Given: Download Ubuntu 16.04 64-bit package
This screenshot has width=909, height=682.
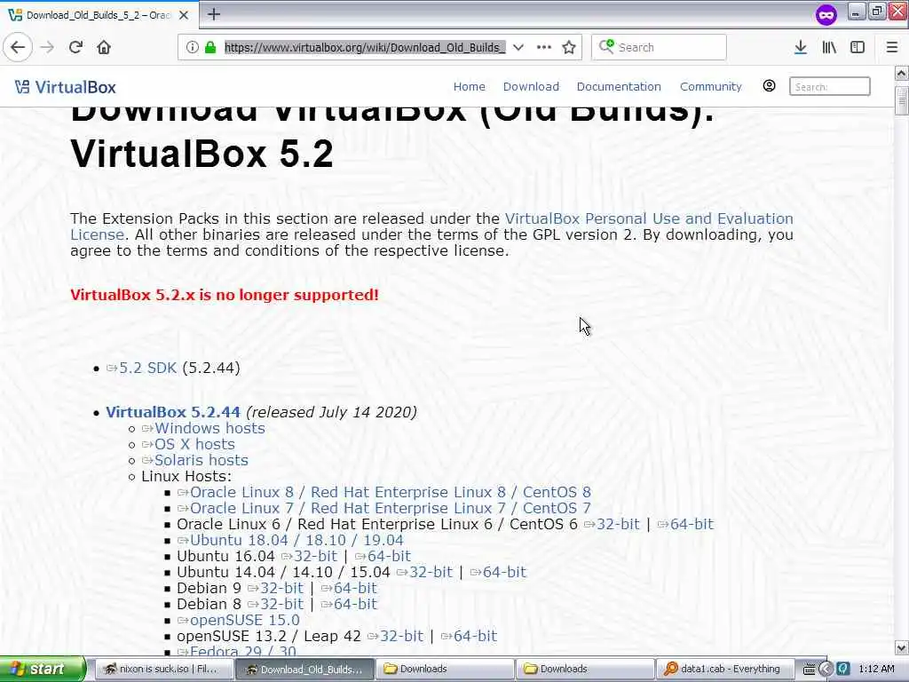Looking at the screenshot, I should click(x=383, y=556).
